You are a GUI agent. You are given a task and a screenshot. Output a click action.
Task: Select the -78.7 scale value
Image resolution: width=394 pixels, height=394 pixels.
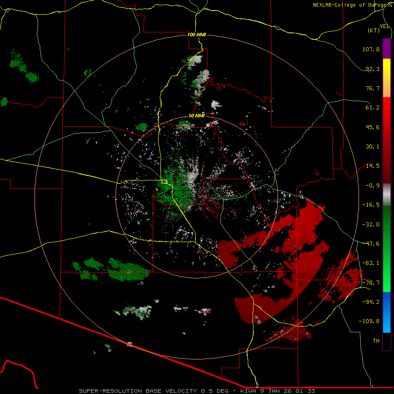point(371,283)
